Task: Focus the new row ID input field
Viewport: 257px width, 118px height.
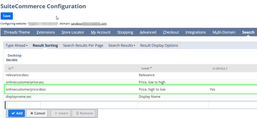Action: [x=24, y=105]
